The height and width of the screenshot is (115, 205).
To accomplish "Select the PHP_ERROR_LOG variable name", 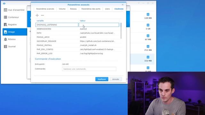I will [x=45, y=53].
